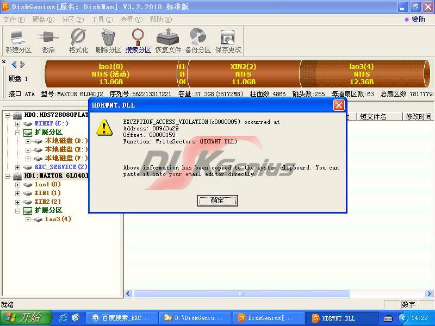Switch to DiskGenius taskbar button
Image resolution: width=435 pixels, height=326 pixels.
click(268, 318)
